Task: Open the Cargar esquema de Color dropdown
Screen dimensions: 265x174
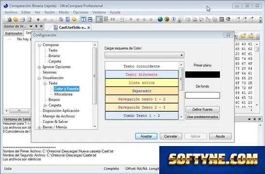Action: (x=144, y=55)
